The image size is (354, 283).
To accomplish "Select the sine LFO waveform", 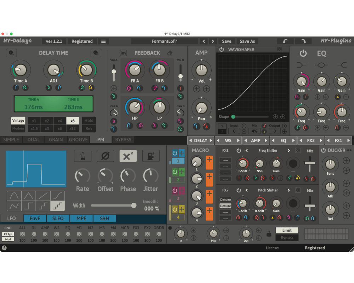I will 14,196.
